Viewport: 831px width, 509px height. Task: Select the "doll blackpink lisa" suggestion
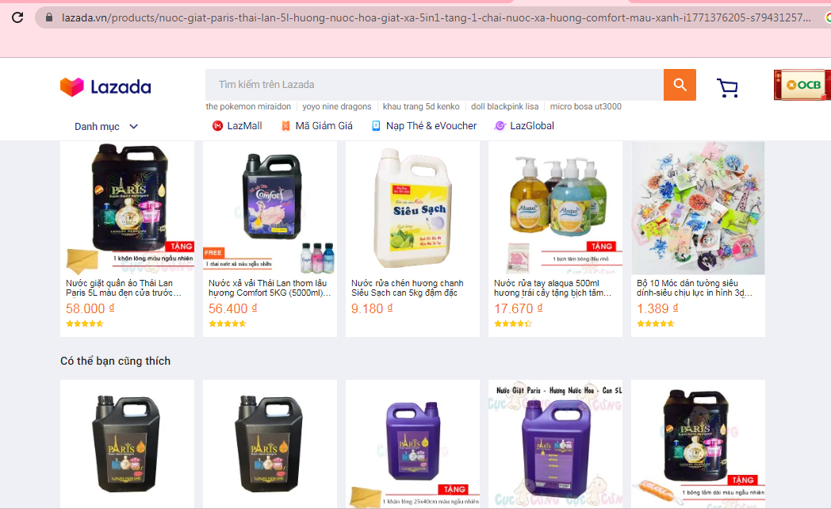point(504,106)
